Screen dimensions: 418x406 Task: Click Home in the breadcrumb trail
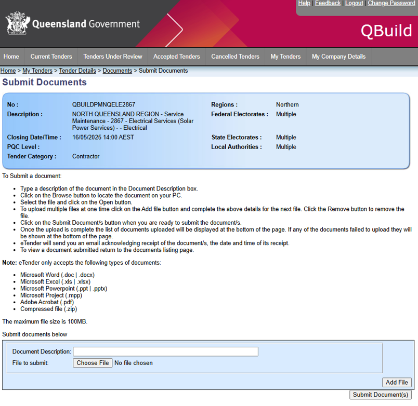click(8, 71)
